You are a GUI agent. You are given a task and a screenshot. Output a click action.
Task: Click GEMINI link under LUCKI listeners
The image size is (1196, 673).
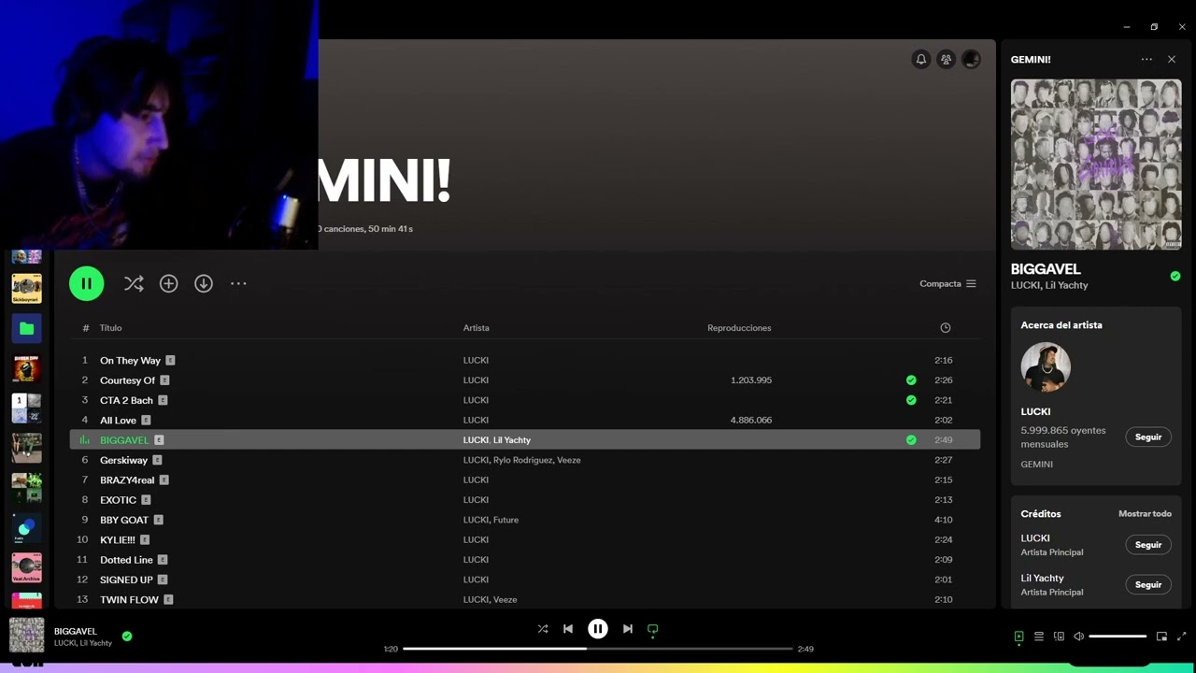(x=1037, y=464)
